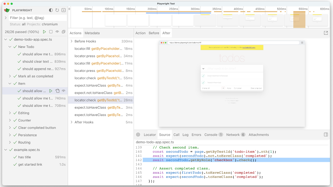The image size is (333, 187).
Task: Toggle the color theme icon
Action: [x=51, y=10]
